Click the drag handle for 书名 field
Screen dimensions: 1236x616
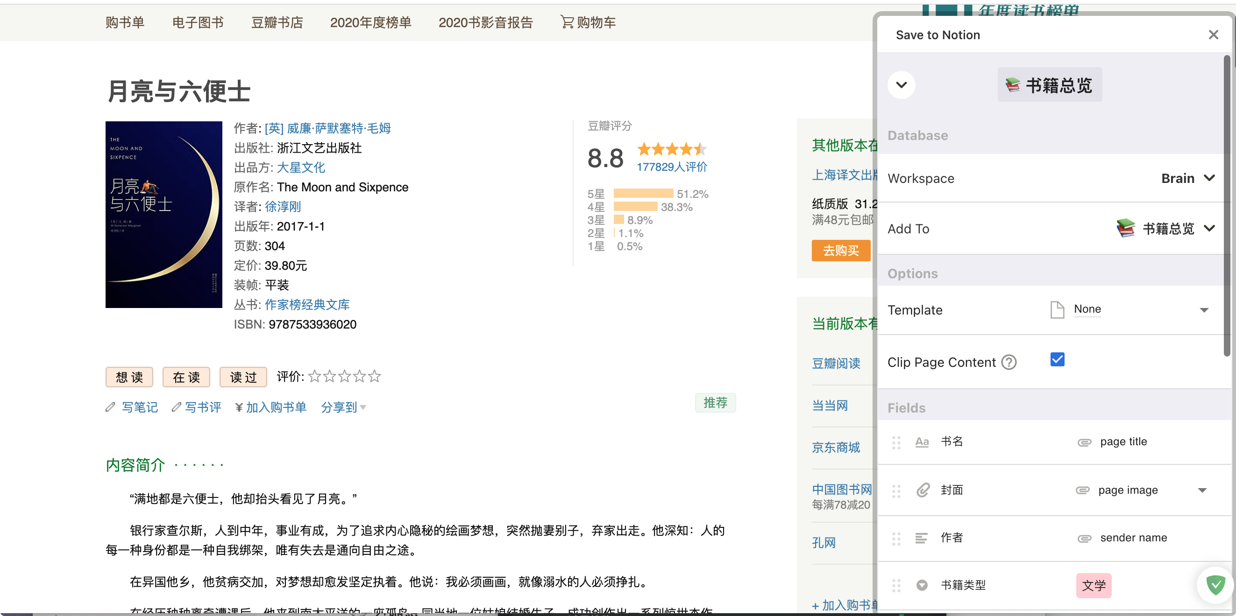[x=896, y=442]
